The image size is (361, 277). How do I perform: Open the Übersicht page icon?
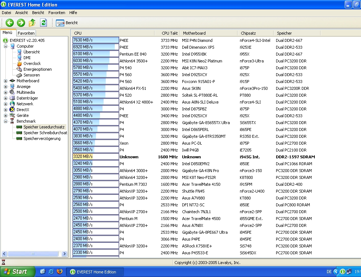pos(19,52)
